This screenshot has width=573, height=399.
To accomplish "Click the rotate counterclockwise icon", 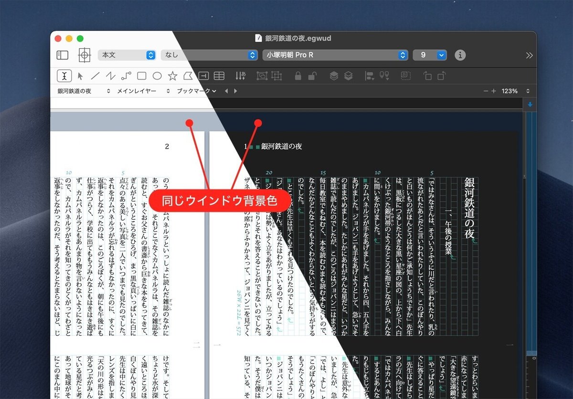I will point(427,76).
